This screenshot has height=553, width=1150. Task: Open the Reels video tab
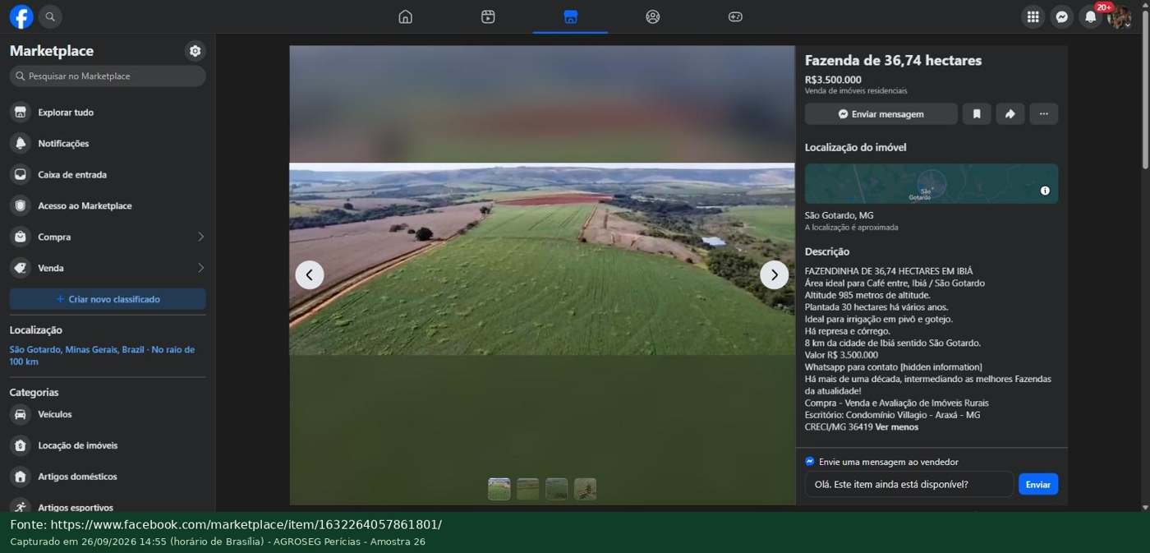(488, 16)
